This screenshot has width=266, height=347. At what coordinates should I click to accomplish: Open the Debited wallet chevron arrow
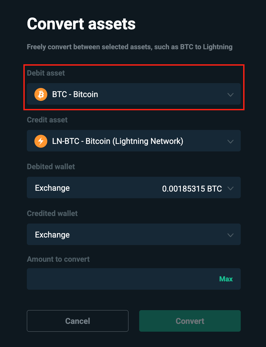click(x=230, y=188)
